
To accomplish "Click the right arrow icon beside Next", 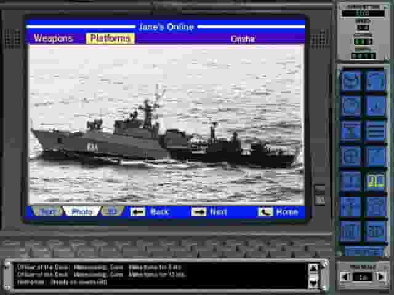I will click(198, 212).
